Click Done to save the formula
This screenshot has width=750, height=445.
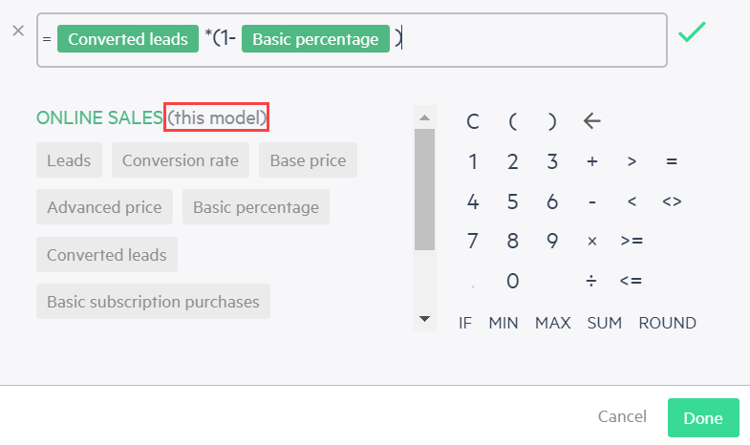(x=703, y=417)
